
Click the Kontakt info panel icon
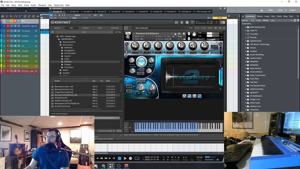217,23
